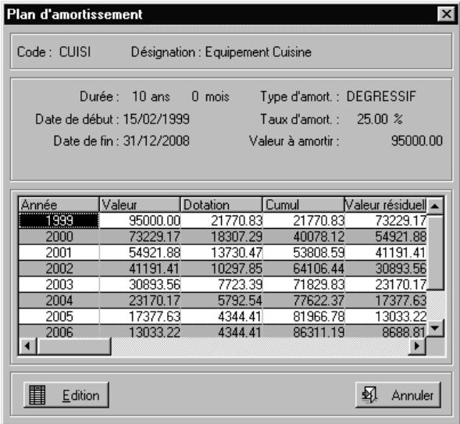Click the Cumul column header
Viewport: 460px width, 424px height.
point(303,205)
